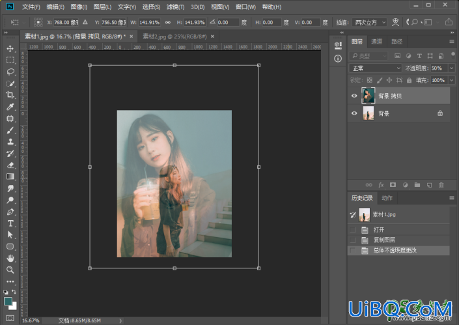Select the Lasso tool
The height and width of the screenshot is (325, 459).
[x=10, y=72]
